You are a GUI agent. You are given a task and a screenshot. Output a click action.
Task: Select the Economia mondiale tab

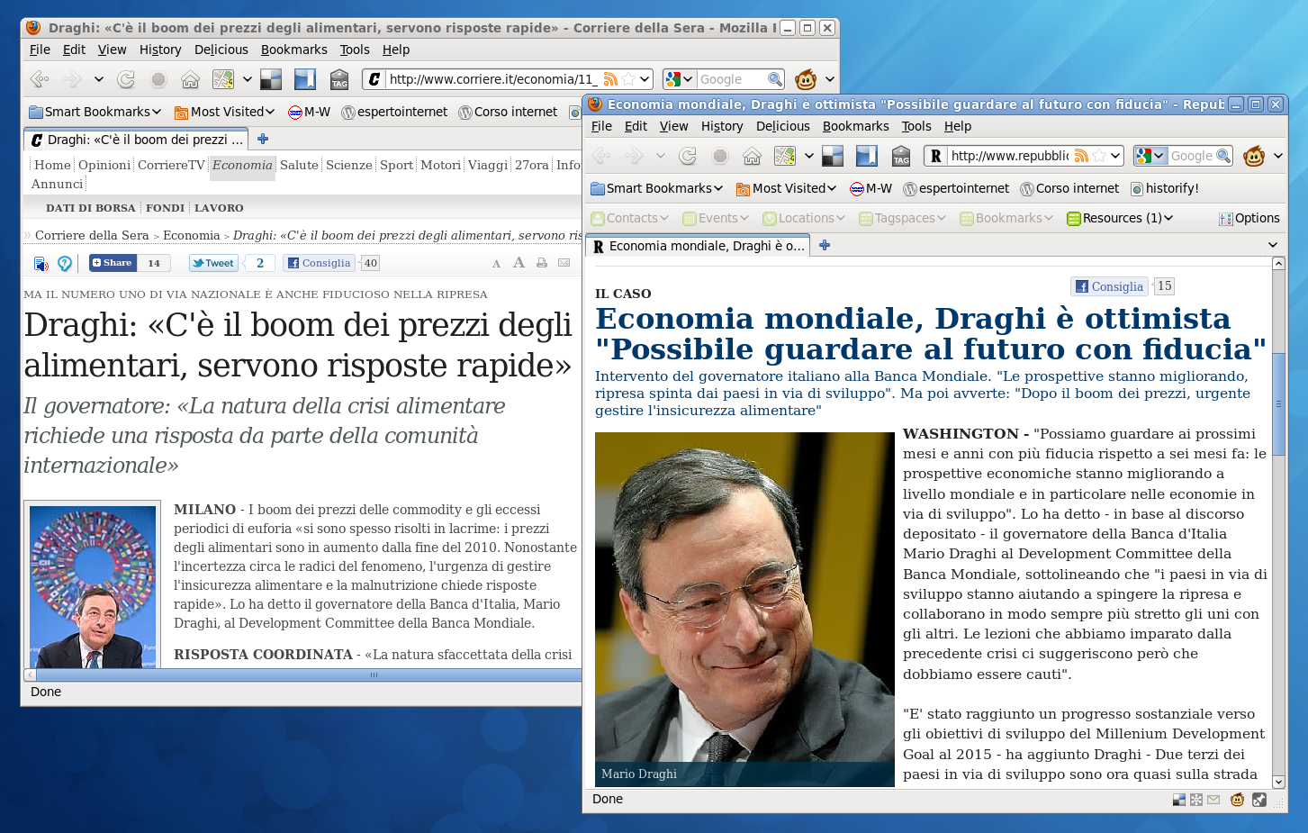click(x=698, y=246)
